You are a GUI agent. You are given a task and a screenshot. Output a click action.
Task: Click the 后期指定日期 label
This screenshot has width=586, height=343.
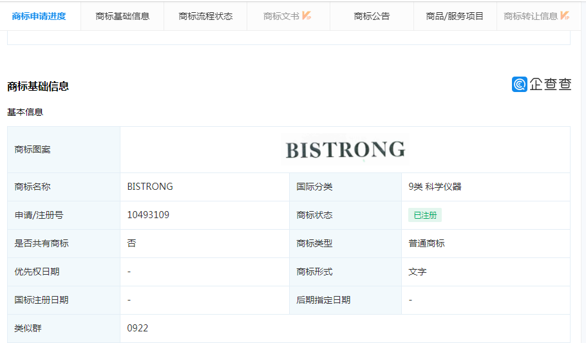324,300
